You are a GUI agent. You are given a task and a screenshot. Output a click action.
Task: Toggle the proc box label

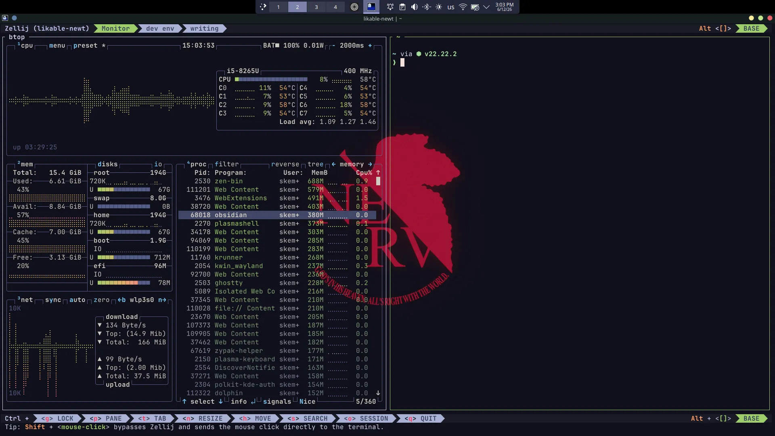(x=197, y=164)
